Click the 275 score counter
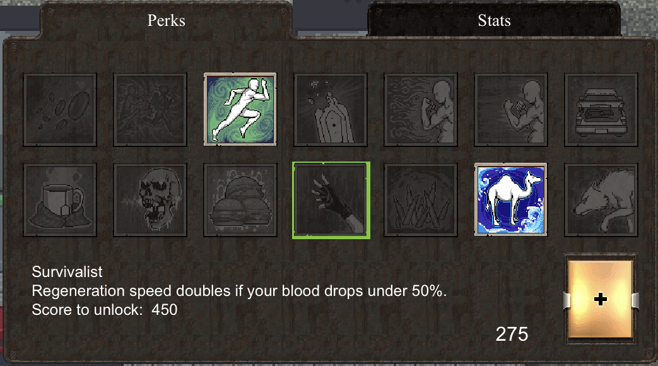 512,334
